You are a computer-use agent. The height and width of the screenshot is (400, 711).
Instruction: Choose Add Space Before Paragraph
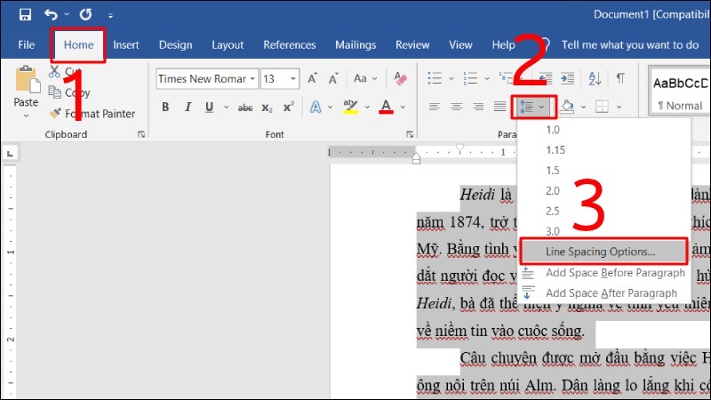point(614,273)
